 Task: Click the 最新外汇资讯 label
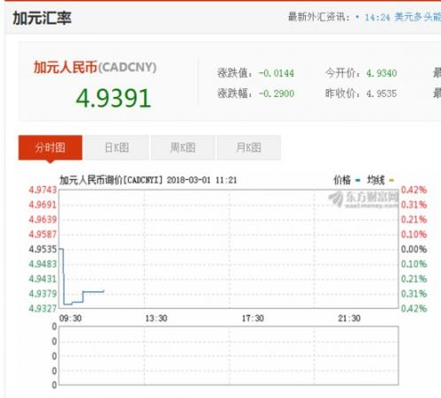tap(319, 17)
